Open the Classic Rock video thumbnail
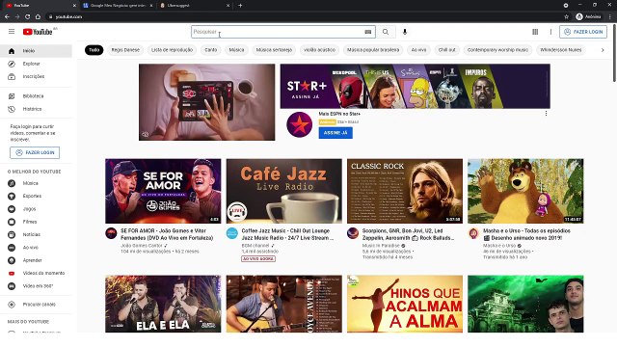The image size is (617, 347). click(x=405, y=191)
